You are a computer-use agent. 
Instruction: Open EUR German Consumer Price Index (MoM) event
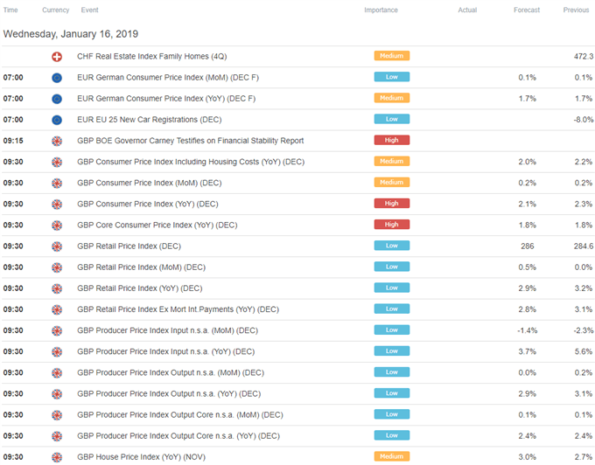pyautogui.click(x=168, y=78)
